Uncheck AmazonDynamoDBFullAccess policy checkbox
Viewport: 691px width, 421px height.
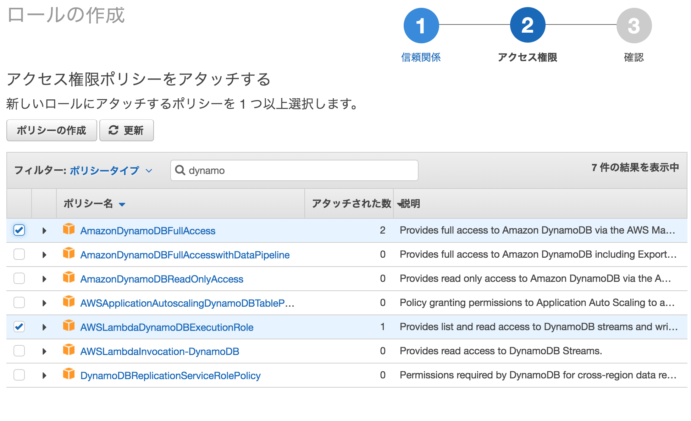[19, 230]
